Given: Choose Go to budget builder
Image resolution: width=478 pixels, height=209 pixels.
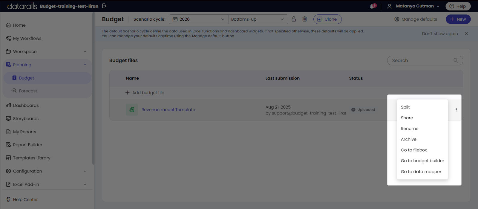Looking at the screenshot, I should coord(422,161).
